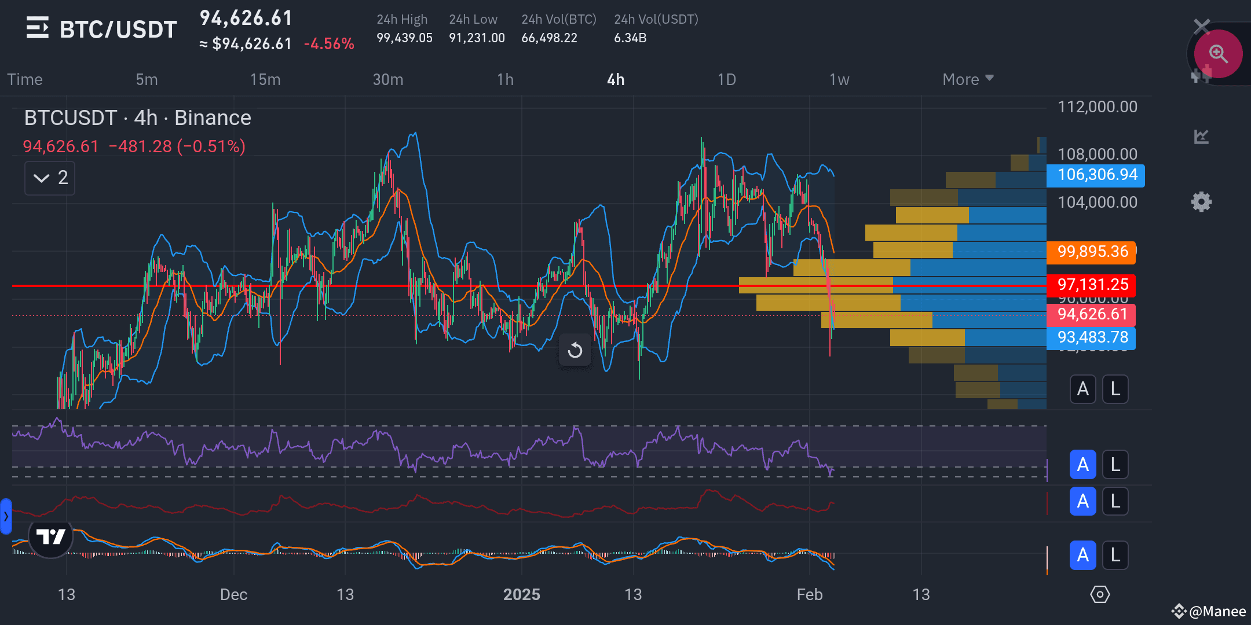Click the BTC/USDT pair title
The width and height of the screenshot is (1251, 625).
[x=118, y=30]
